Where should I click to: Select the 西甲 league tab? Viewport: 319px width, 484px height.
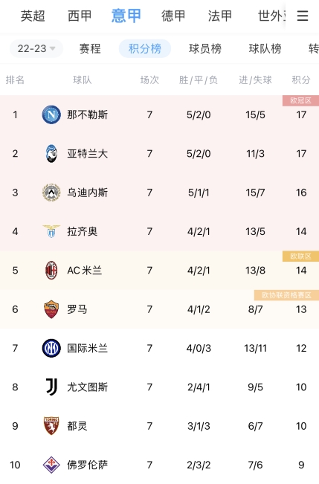pyautogui.click(x=80, y=16)
